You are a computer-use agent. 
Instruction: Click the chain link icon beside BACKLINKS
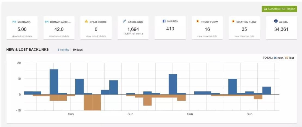(x=124, y=21)
